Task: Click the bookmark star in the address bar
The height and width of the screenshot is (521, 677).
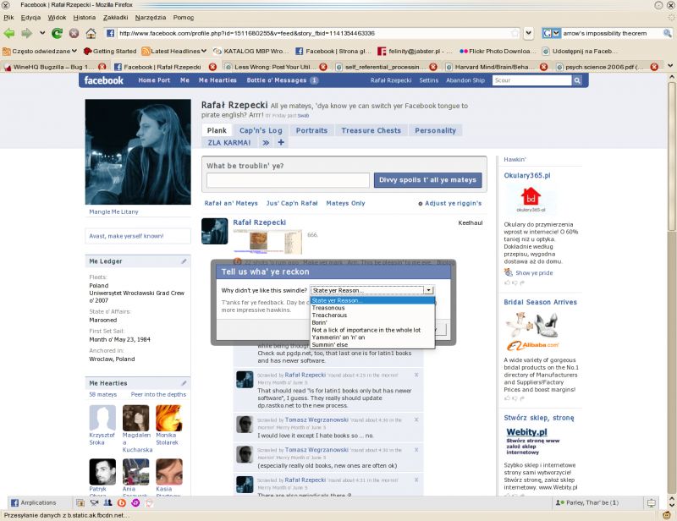Action: click(x=515, y=33)
